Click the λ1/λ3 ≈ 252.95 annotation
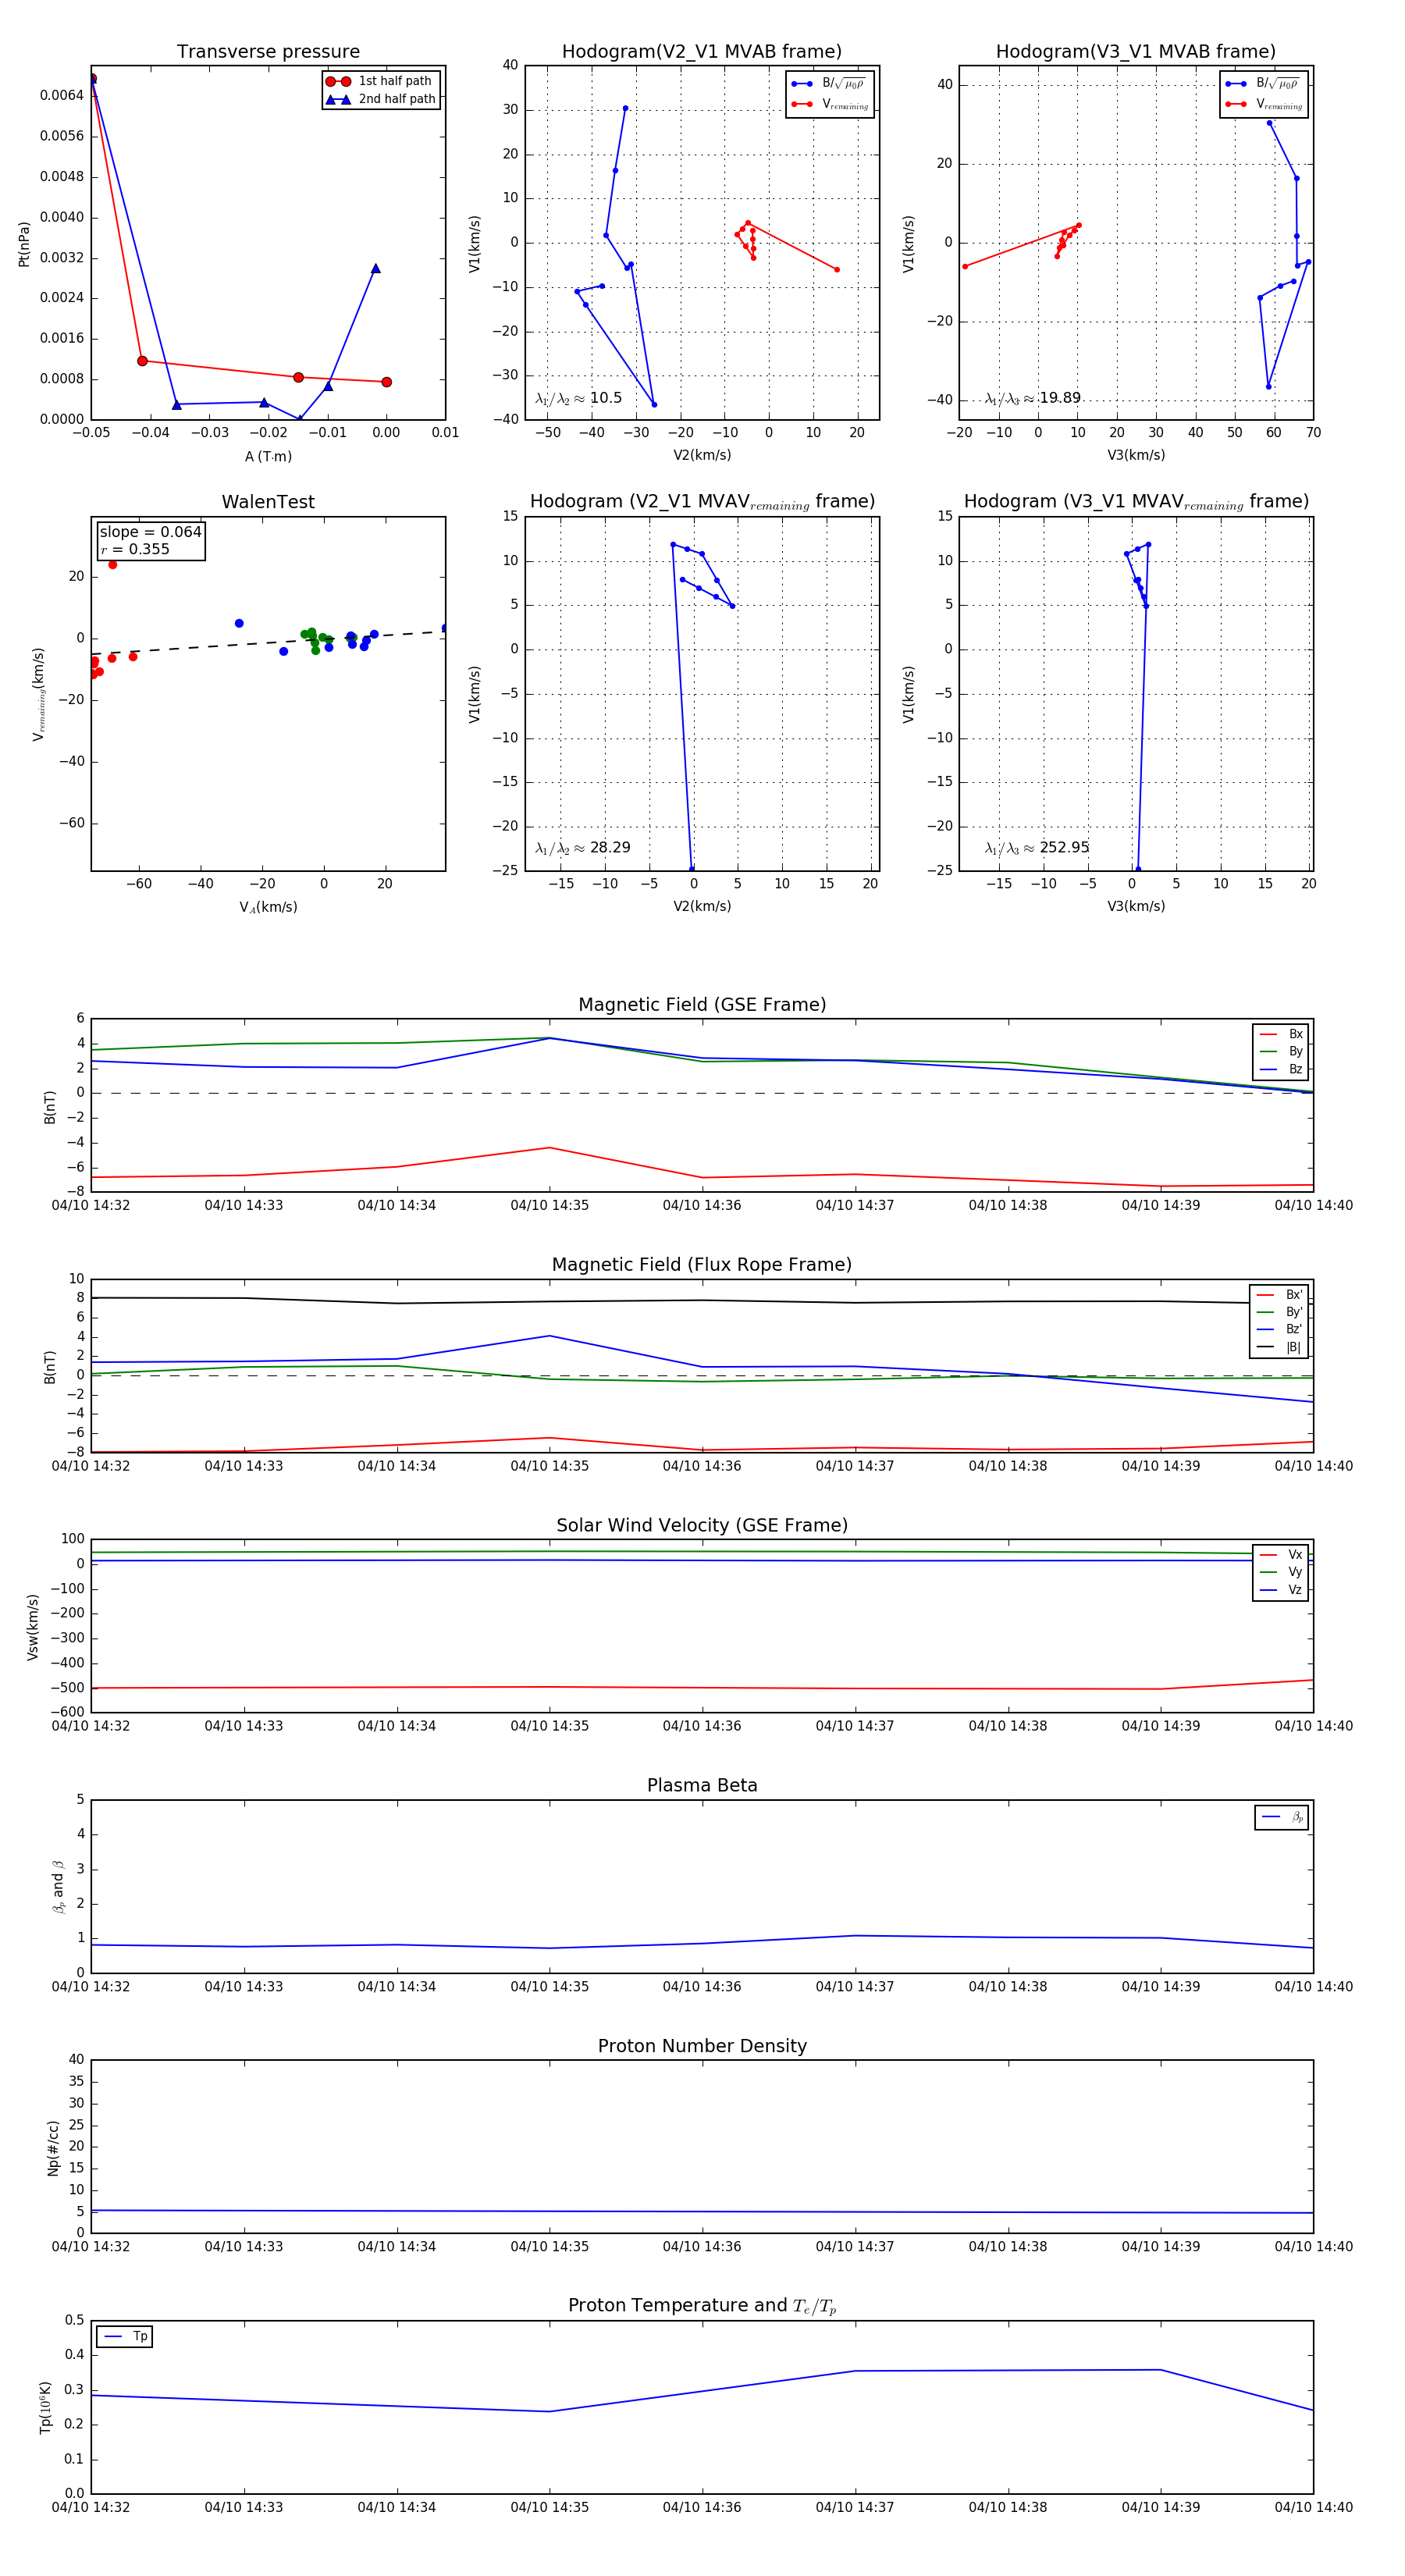The width and height of the screenshot is (1405, 2576). (1036, 848)
